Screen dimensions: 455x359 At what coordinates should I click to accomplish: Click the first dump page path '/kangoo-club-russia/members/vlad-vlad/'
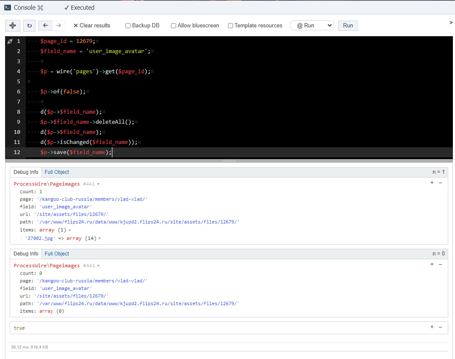point(92,199)
